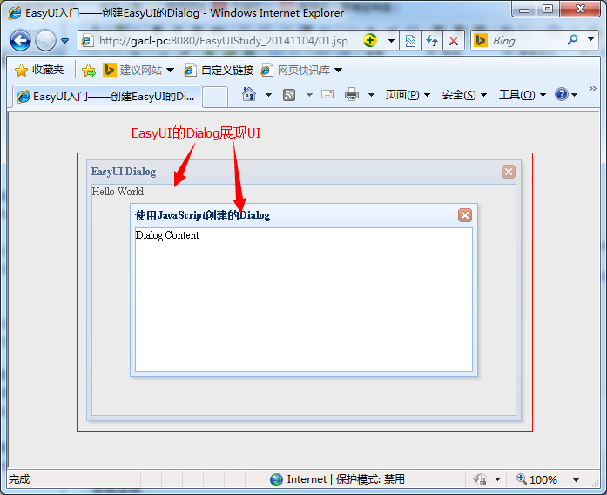This screenshot has width=607, height=495.
Task: Open the 自定义链接 favorites link
Action: coord(219,70)
